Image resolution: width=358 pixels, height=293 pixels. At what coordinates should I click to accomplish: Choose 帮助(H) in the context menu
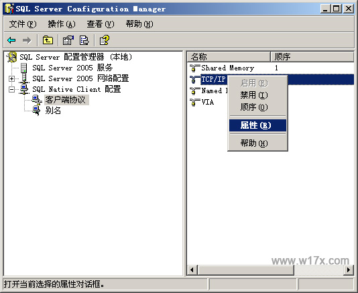tap(257, 143)
